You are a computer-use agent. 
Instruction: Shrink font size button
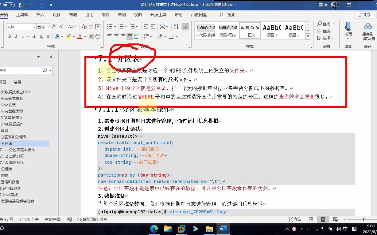61,27
